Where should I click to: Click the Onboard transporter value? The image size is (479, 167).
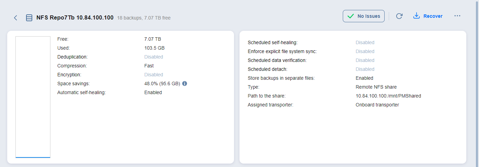pos(377,105)
